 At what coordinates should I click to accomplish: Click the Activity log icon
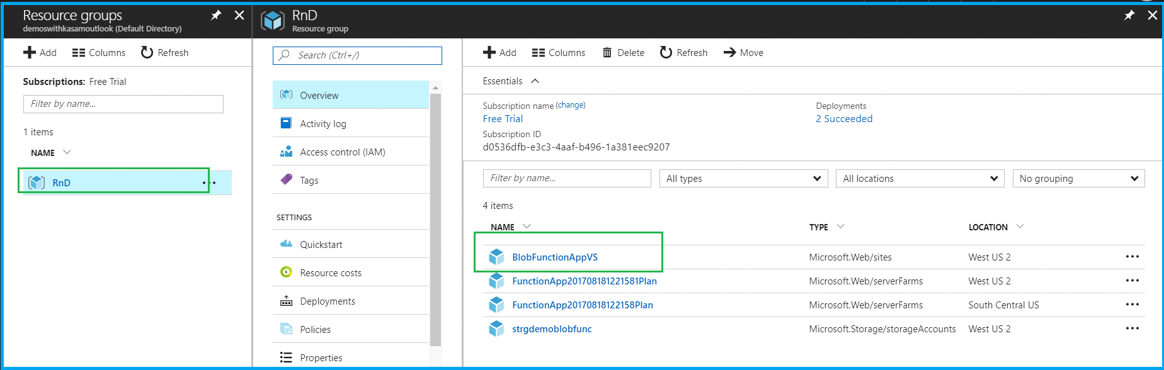click(286, 123)
